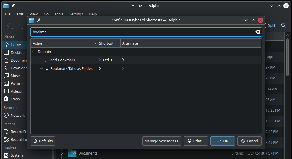The height and width of the screenshot is (159, 292).
Task: Click the back button history dropdown arrow
Action: 12,29
